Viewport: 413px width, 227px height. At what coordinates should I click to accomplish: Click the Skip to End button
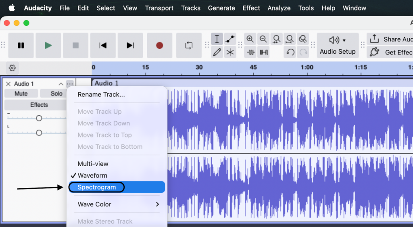(x=130, y=46)
